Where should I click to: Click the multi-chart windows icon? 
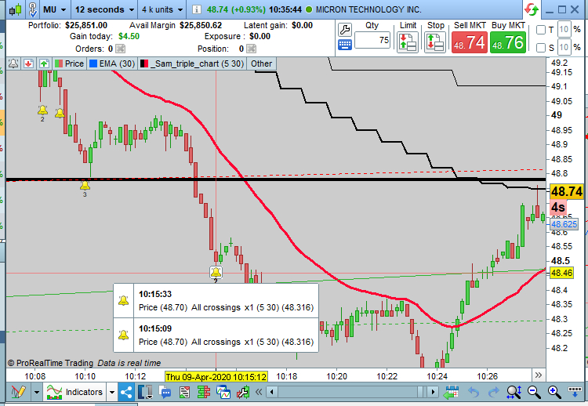click(x=223, y=393)
